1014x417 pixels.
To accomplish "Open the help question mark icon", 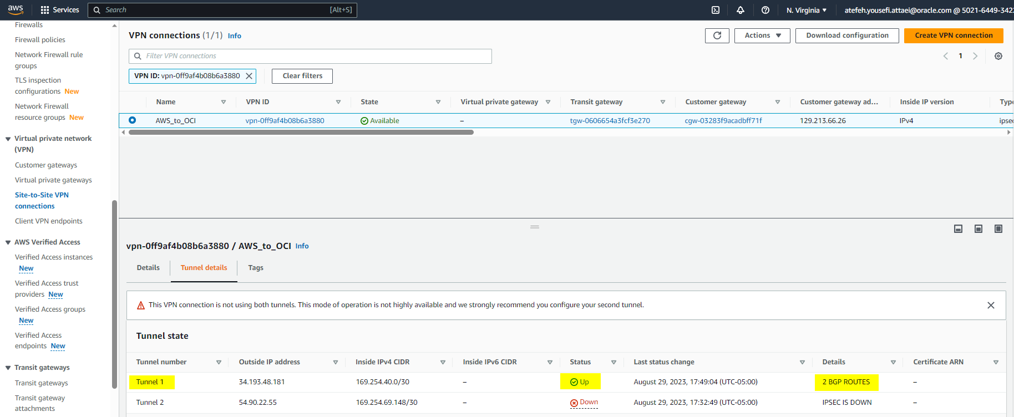I will coord(765,10).
